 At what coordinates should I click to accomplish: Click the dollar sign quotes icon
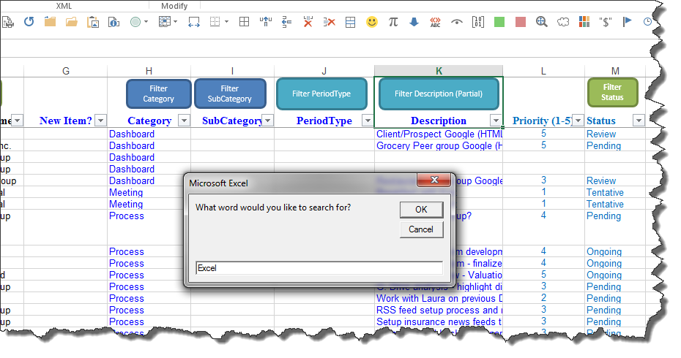pyautogui.click(x=606, y=22)
